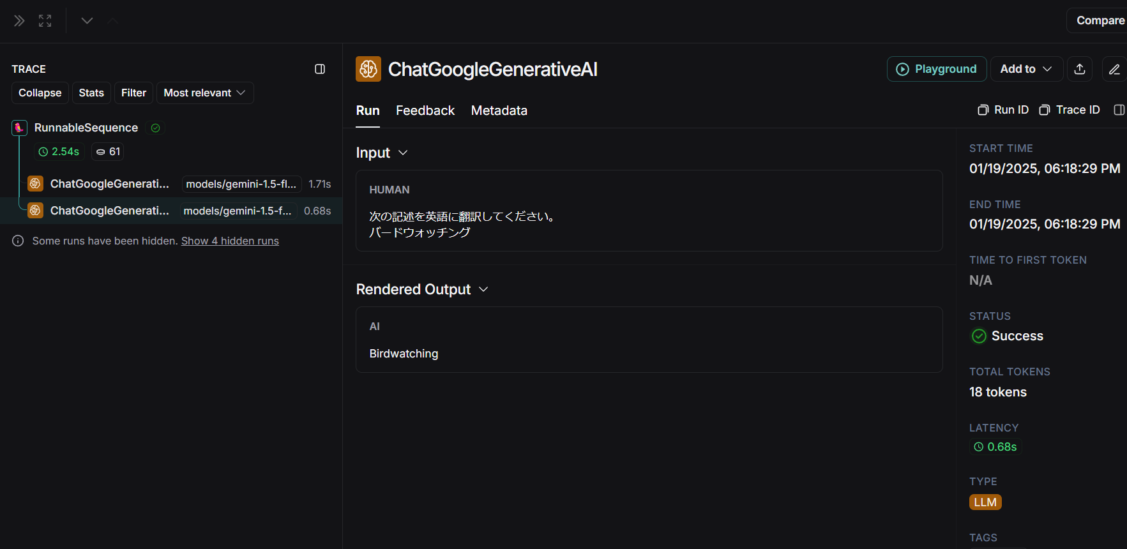Click the Success status indicator

[x=1008, y=336]
